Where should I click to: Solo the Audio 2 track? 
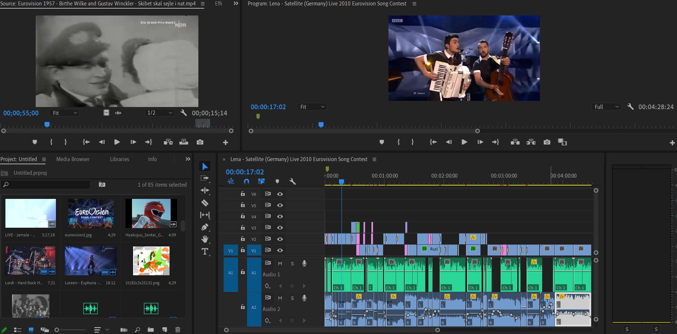click(292, 298)
